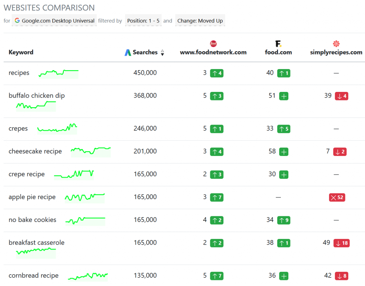Click red down 18 badge for breakfast casserole
Viewport: 365px width, 286px height.
[341, 243]
